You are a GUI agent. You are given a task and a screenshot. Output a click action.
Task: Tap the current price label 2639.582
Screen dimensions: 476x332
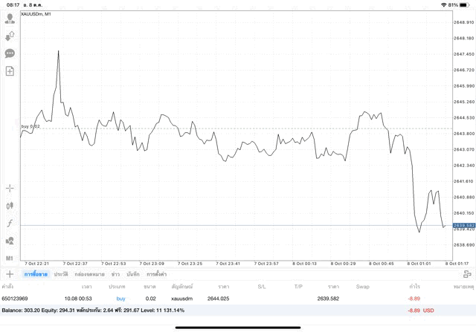click(463, 225)
